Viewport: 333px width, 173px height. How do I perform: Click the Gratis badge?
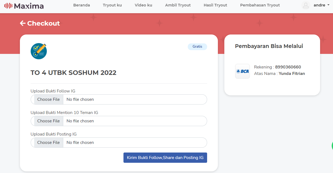click(x=197, y=47)
